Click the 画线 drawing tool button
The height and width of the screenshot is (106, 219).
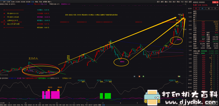(x=178, y=2)
